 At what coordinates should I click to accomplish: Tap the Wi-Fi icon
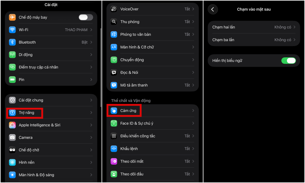12,30
